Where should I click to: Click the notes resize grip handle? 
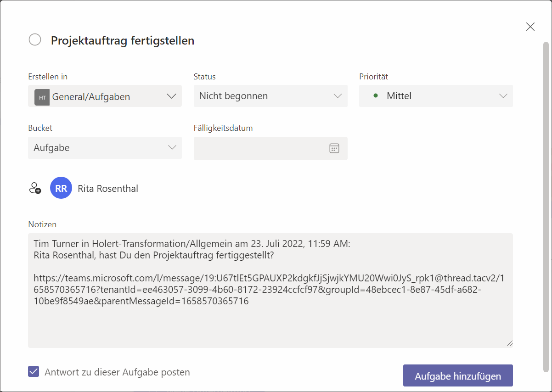click(509, 343)
